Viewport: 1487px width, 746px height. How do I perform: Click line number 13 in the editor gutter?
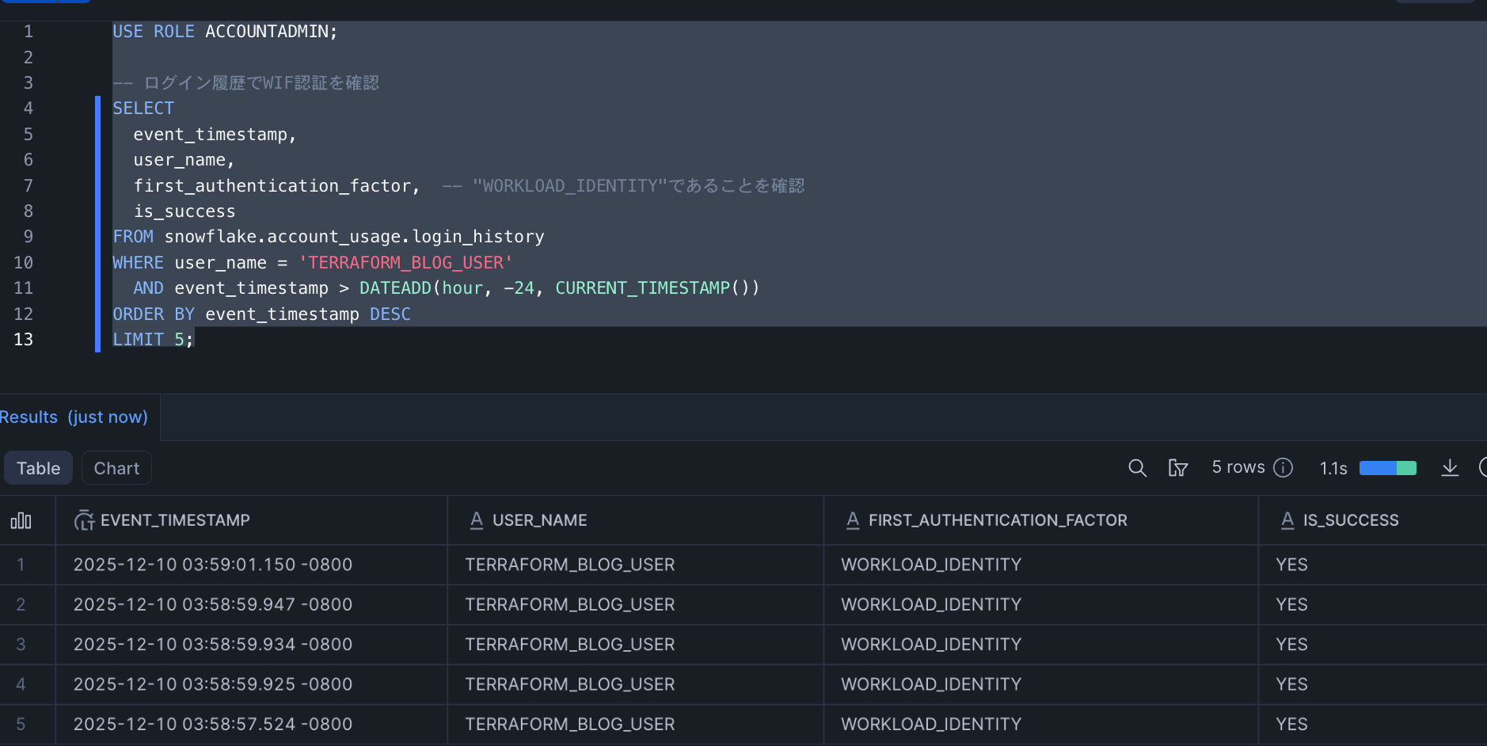[24, 340]
